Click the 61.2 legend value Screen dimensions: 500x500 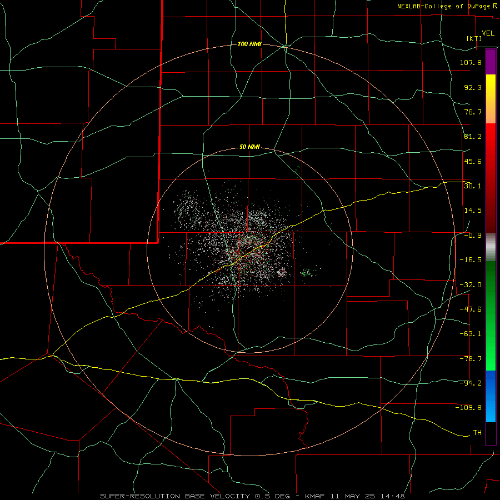pyautogui.click(x=473, y=137)
